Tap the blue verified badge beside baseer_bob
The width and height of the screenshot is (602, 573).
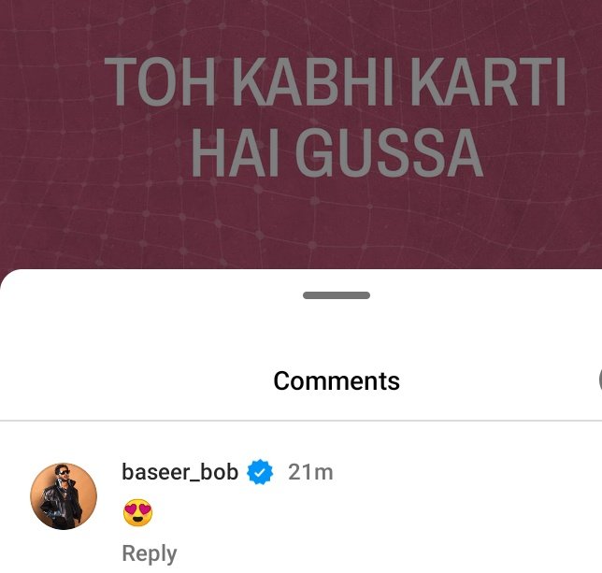[260, 472]
